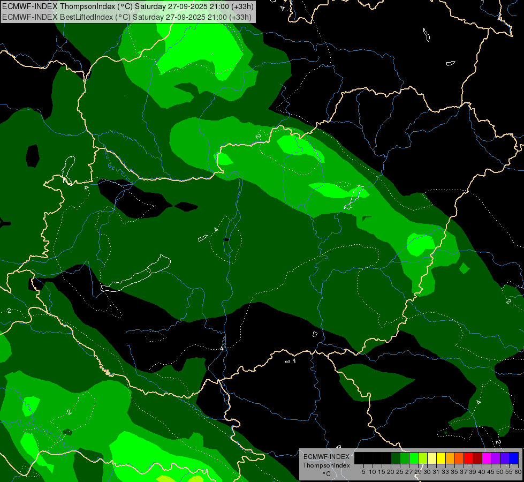524x482 pixels.
Task: Select the dark green 20–25 legend swatch
Action: click(396, 458)
